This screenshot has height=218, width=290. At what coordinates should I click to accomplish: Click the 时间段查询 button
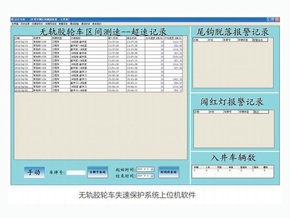point(169,172)
